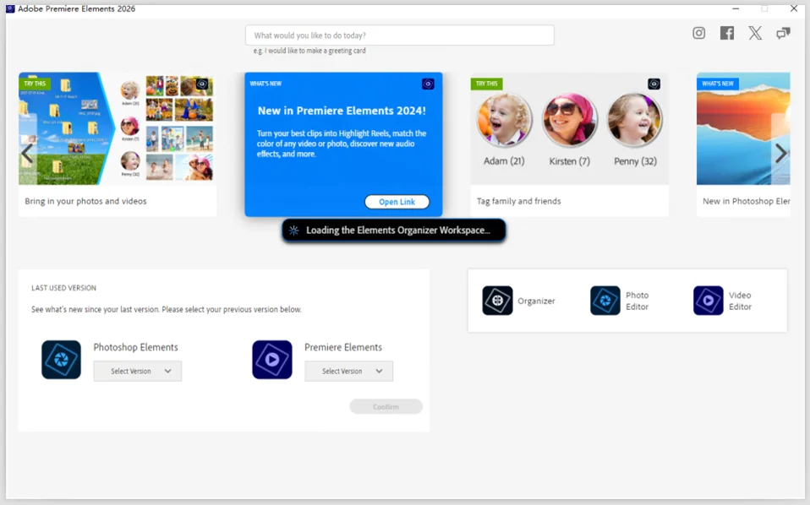Click the Loading Elements Organizer Workspace message
Viewport: 810px width, 505px height.
[x=394, y=230]
